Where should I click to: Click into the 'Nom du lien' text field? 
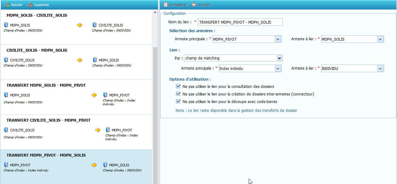coord(240,22)
